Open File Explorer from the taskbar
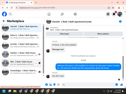 [x=15, y=91]
